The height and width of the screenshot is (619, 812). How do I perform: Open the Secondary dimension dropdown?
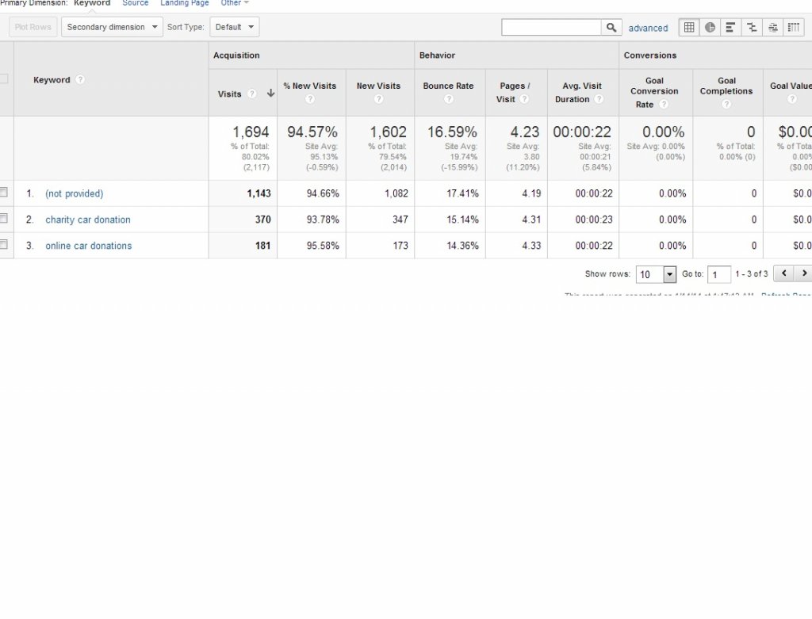pos(112,27)
